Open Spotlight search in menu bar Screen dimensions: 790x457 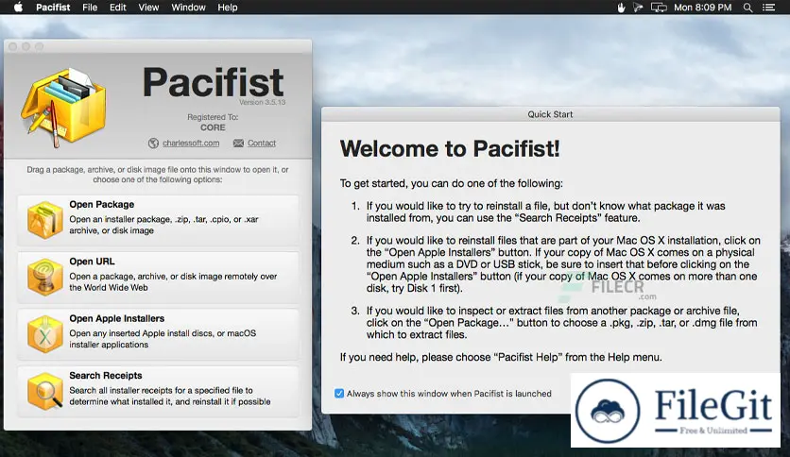[x=748, y=8]
